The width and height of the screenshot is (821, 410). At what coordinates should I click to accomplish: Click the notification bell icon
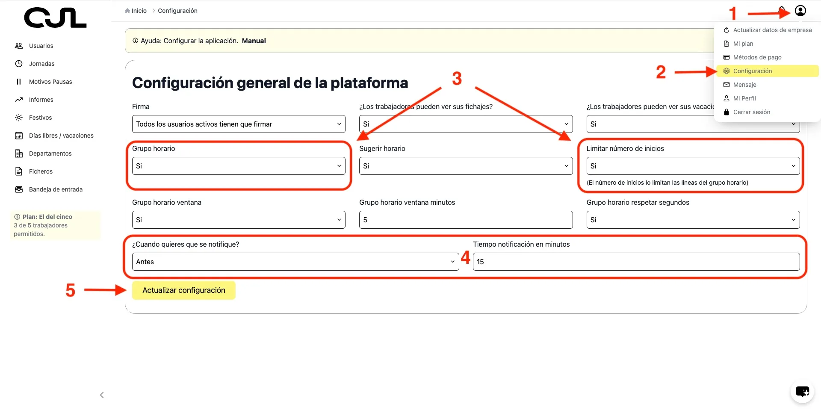[x=782, y=9]
